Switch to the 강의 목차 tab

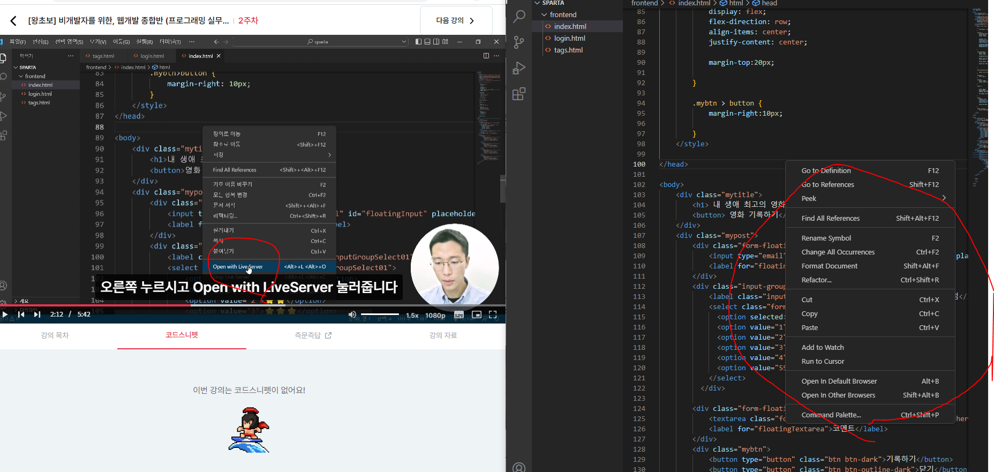(x=55, y=335)
